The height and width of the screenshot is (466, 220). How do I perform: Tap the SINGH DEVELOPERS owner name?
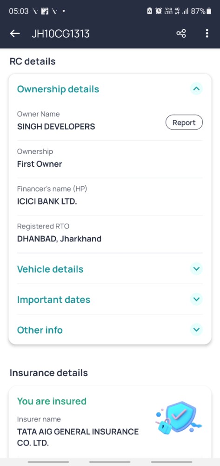[56, 127]
